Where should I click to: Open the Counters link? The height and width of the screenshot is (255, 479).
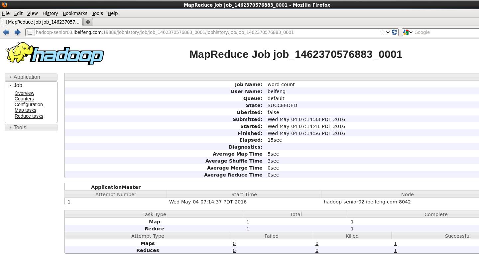(24, 99)
